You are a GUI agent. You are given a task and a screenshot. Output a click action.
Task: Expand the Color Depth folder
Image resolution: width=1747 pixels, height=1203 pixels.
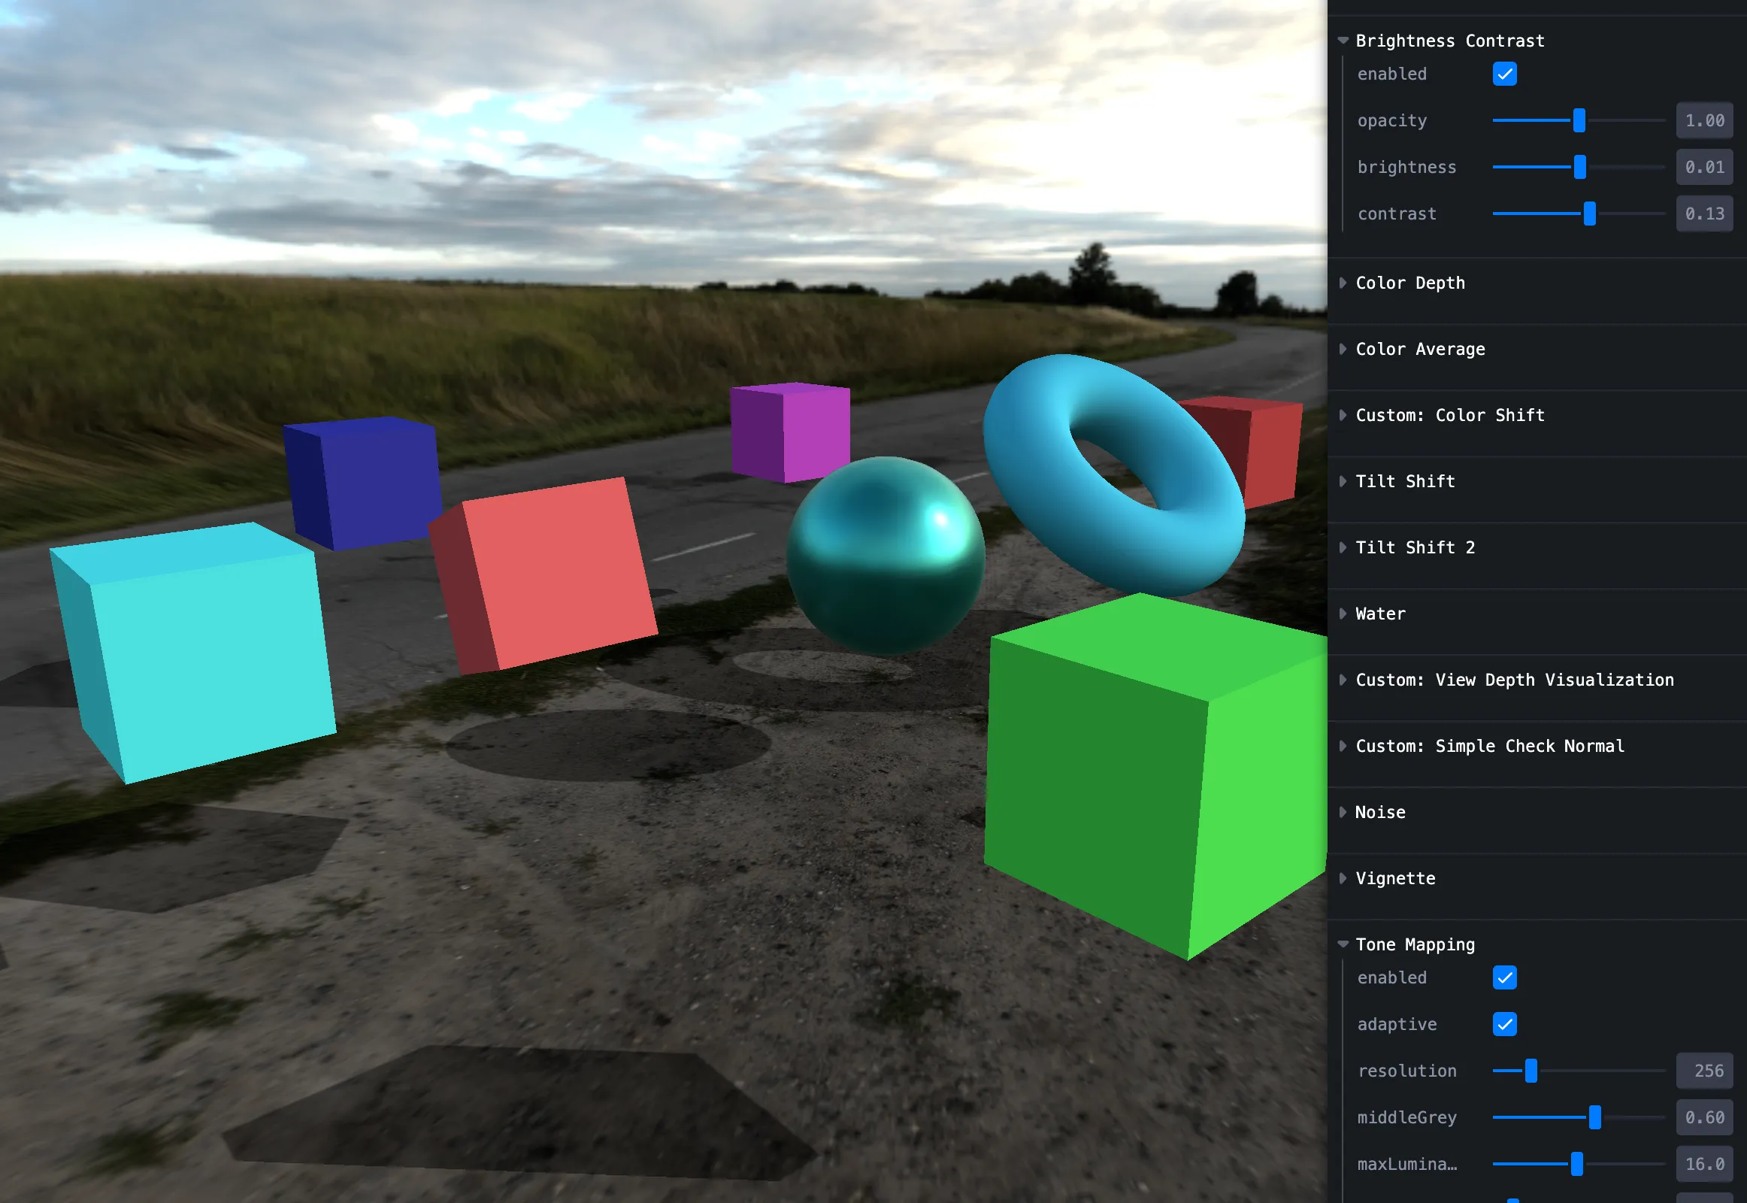pyautogui.click(x=1409, y=283)
